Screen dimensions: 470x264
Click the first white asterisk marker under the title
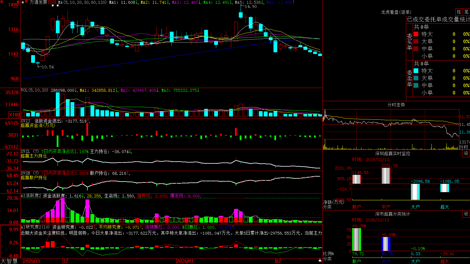point(53,6)
